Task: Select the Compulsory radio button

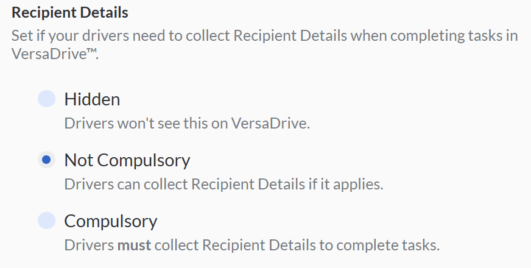Action: point(46,220)
